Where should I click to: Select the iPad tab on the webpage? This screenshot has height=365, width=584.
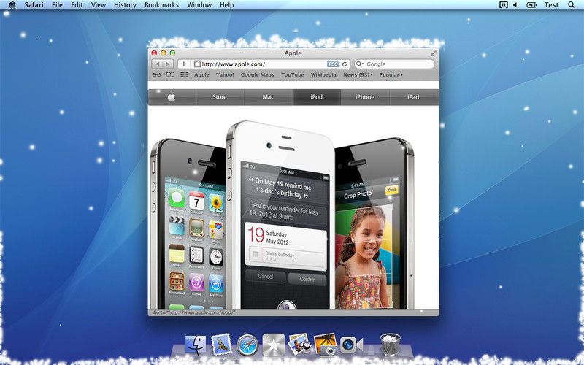pos(413,97)
